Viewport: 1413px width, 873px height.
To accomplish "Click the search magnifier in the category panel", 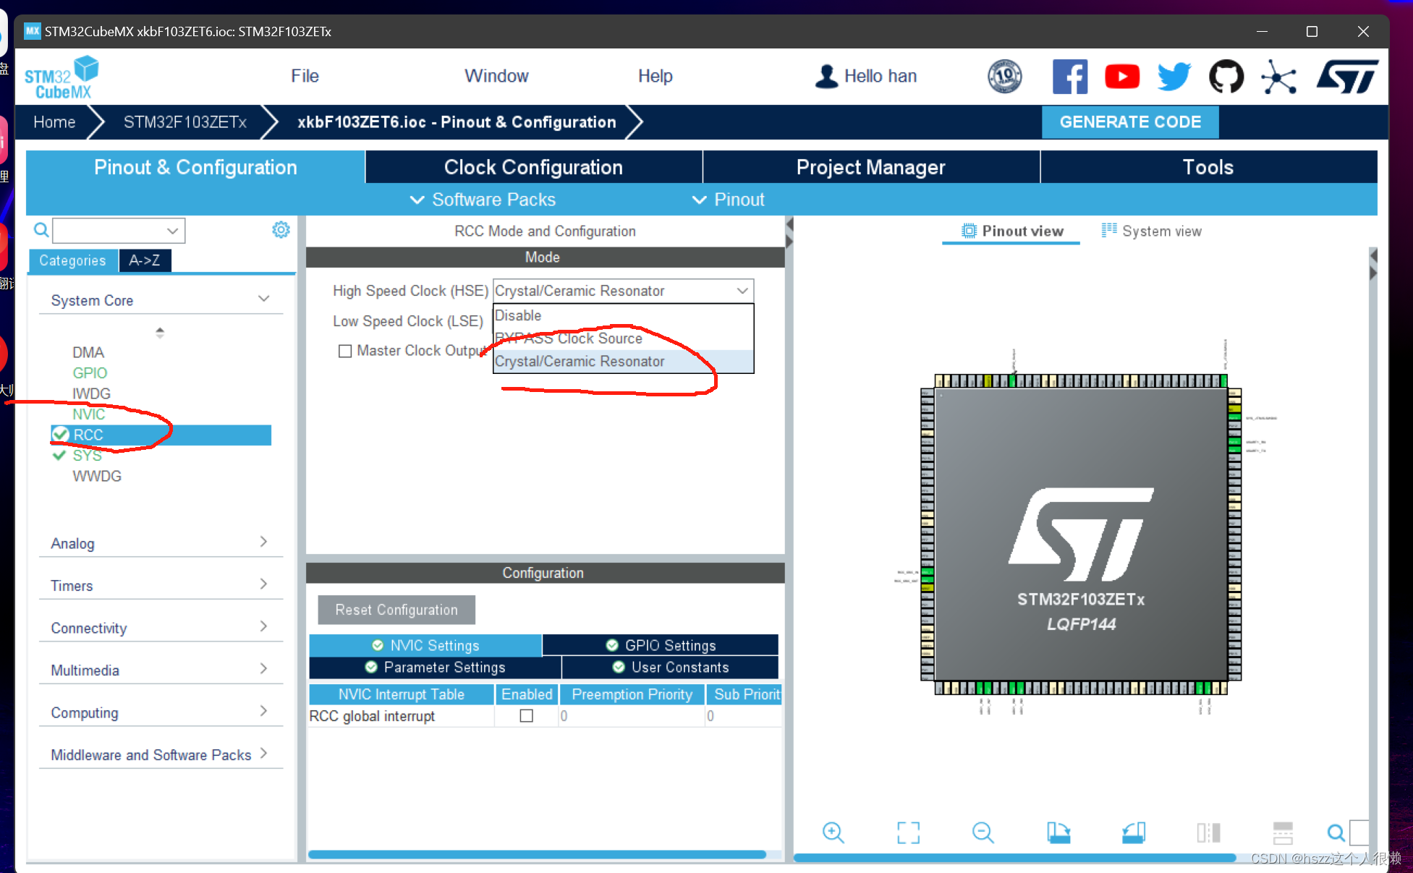I will click(x=42, y=230).
